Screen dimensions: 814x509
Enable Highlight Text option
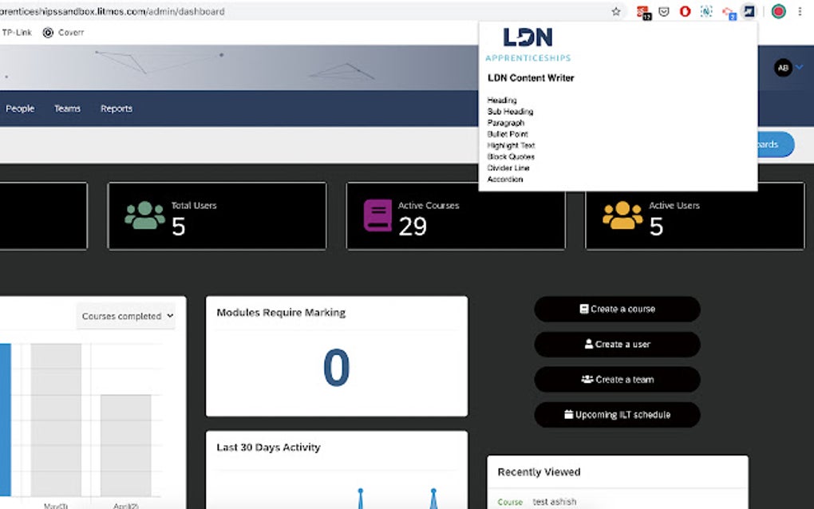click(509, 146)
